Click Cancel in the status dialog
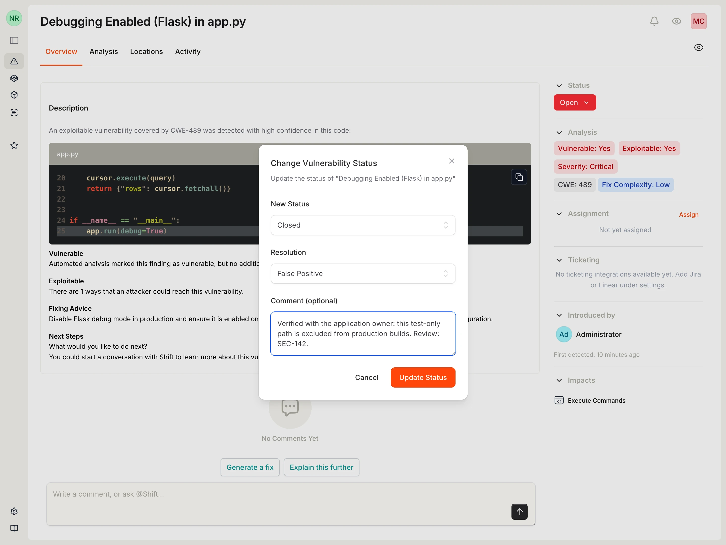Image resolution: width=726 pixels, height=545 pixels. (367, 377)
